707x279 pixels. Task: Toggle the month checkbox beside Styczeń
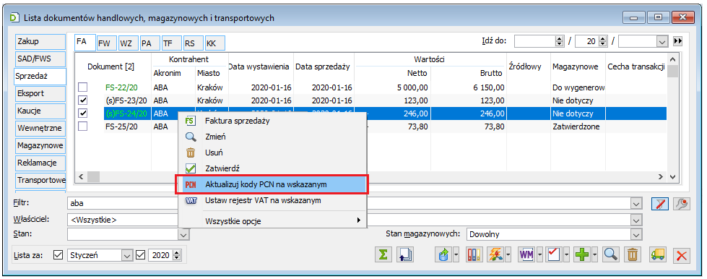click(x=58, y=255)
